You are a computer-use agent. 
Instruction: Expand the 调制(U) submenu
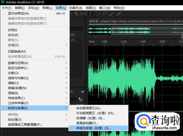[x=35, y=83]
